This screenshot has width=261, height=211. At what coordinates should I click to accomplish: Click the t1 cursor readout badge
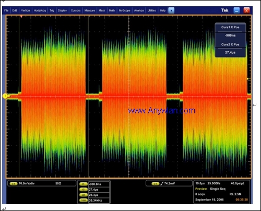click(84, 184)
